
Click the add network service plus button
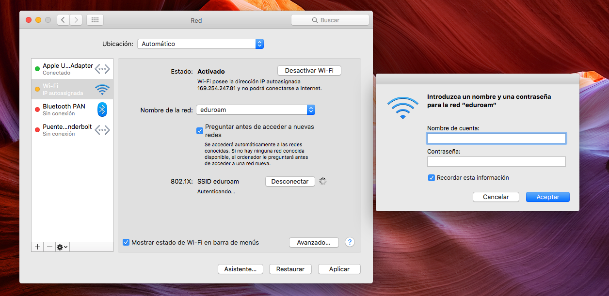[x=37, y=247]
